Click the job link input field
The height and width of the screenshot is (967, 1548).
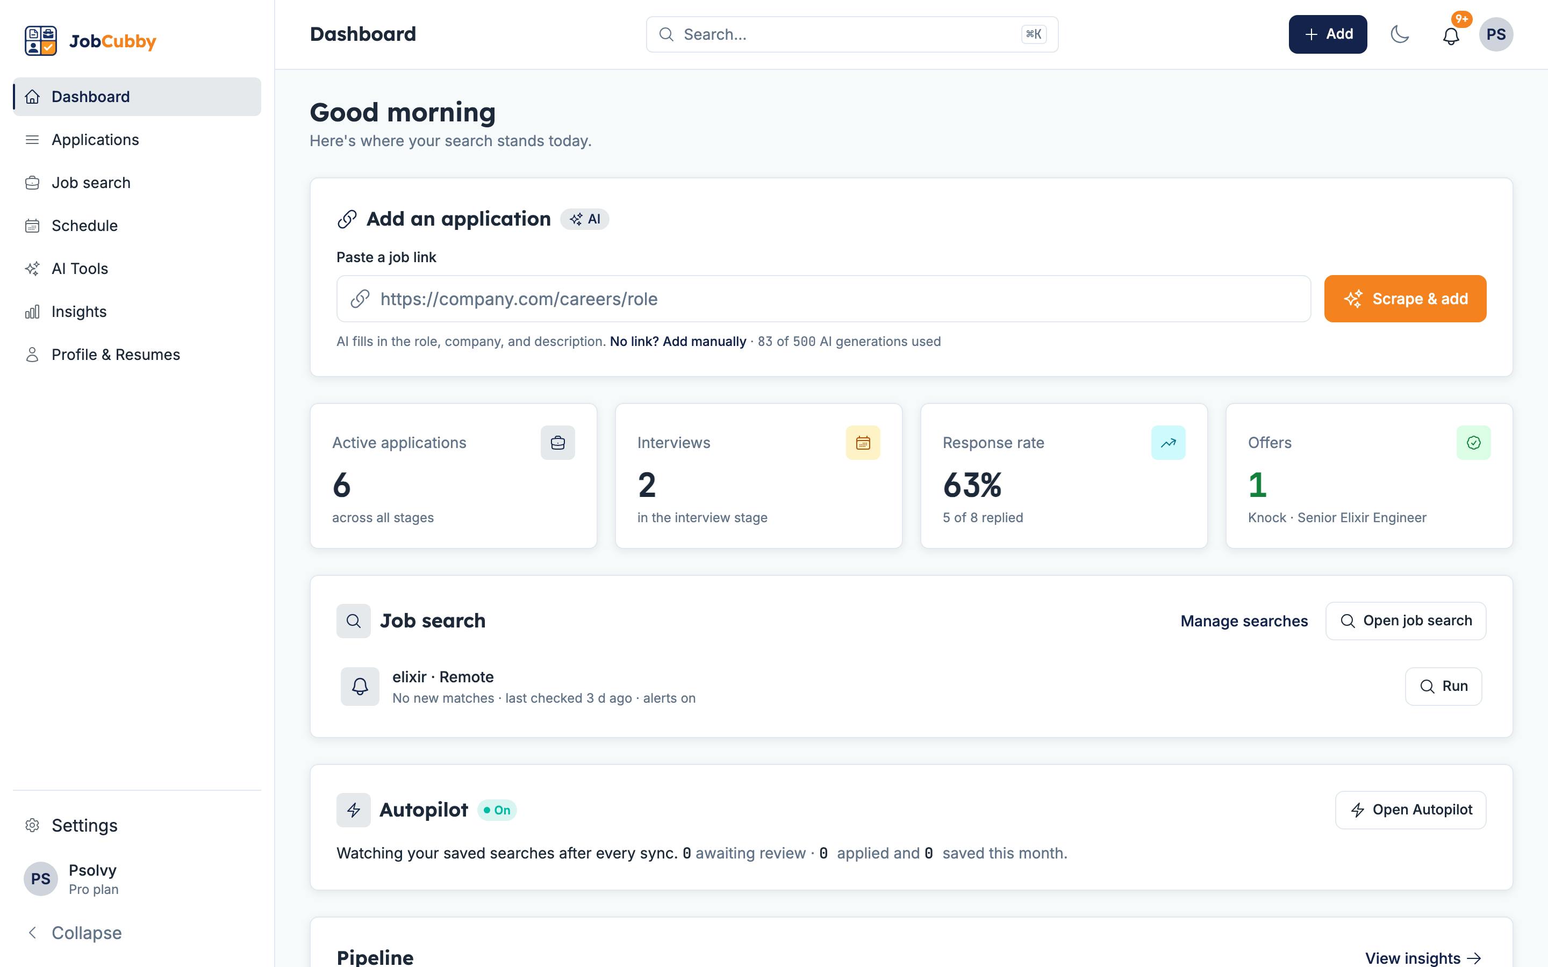coord(823,299)
